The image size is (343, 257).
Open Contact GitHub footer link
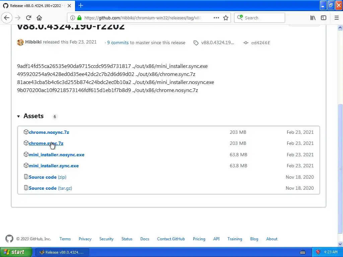(171, 239)
